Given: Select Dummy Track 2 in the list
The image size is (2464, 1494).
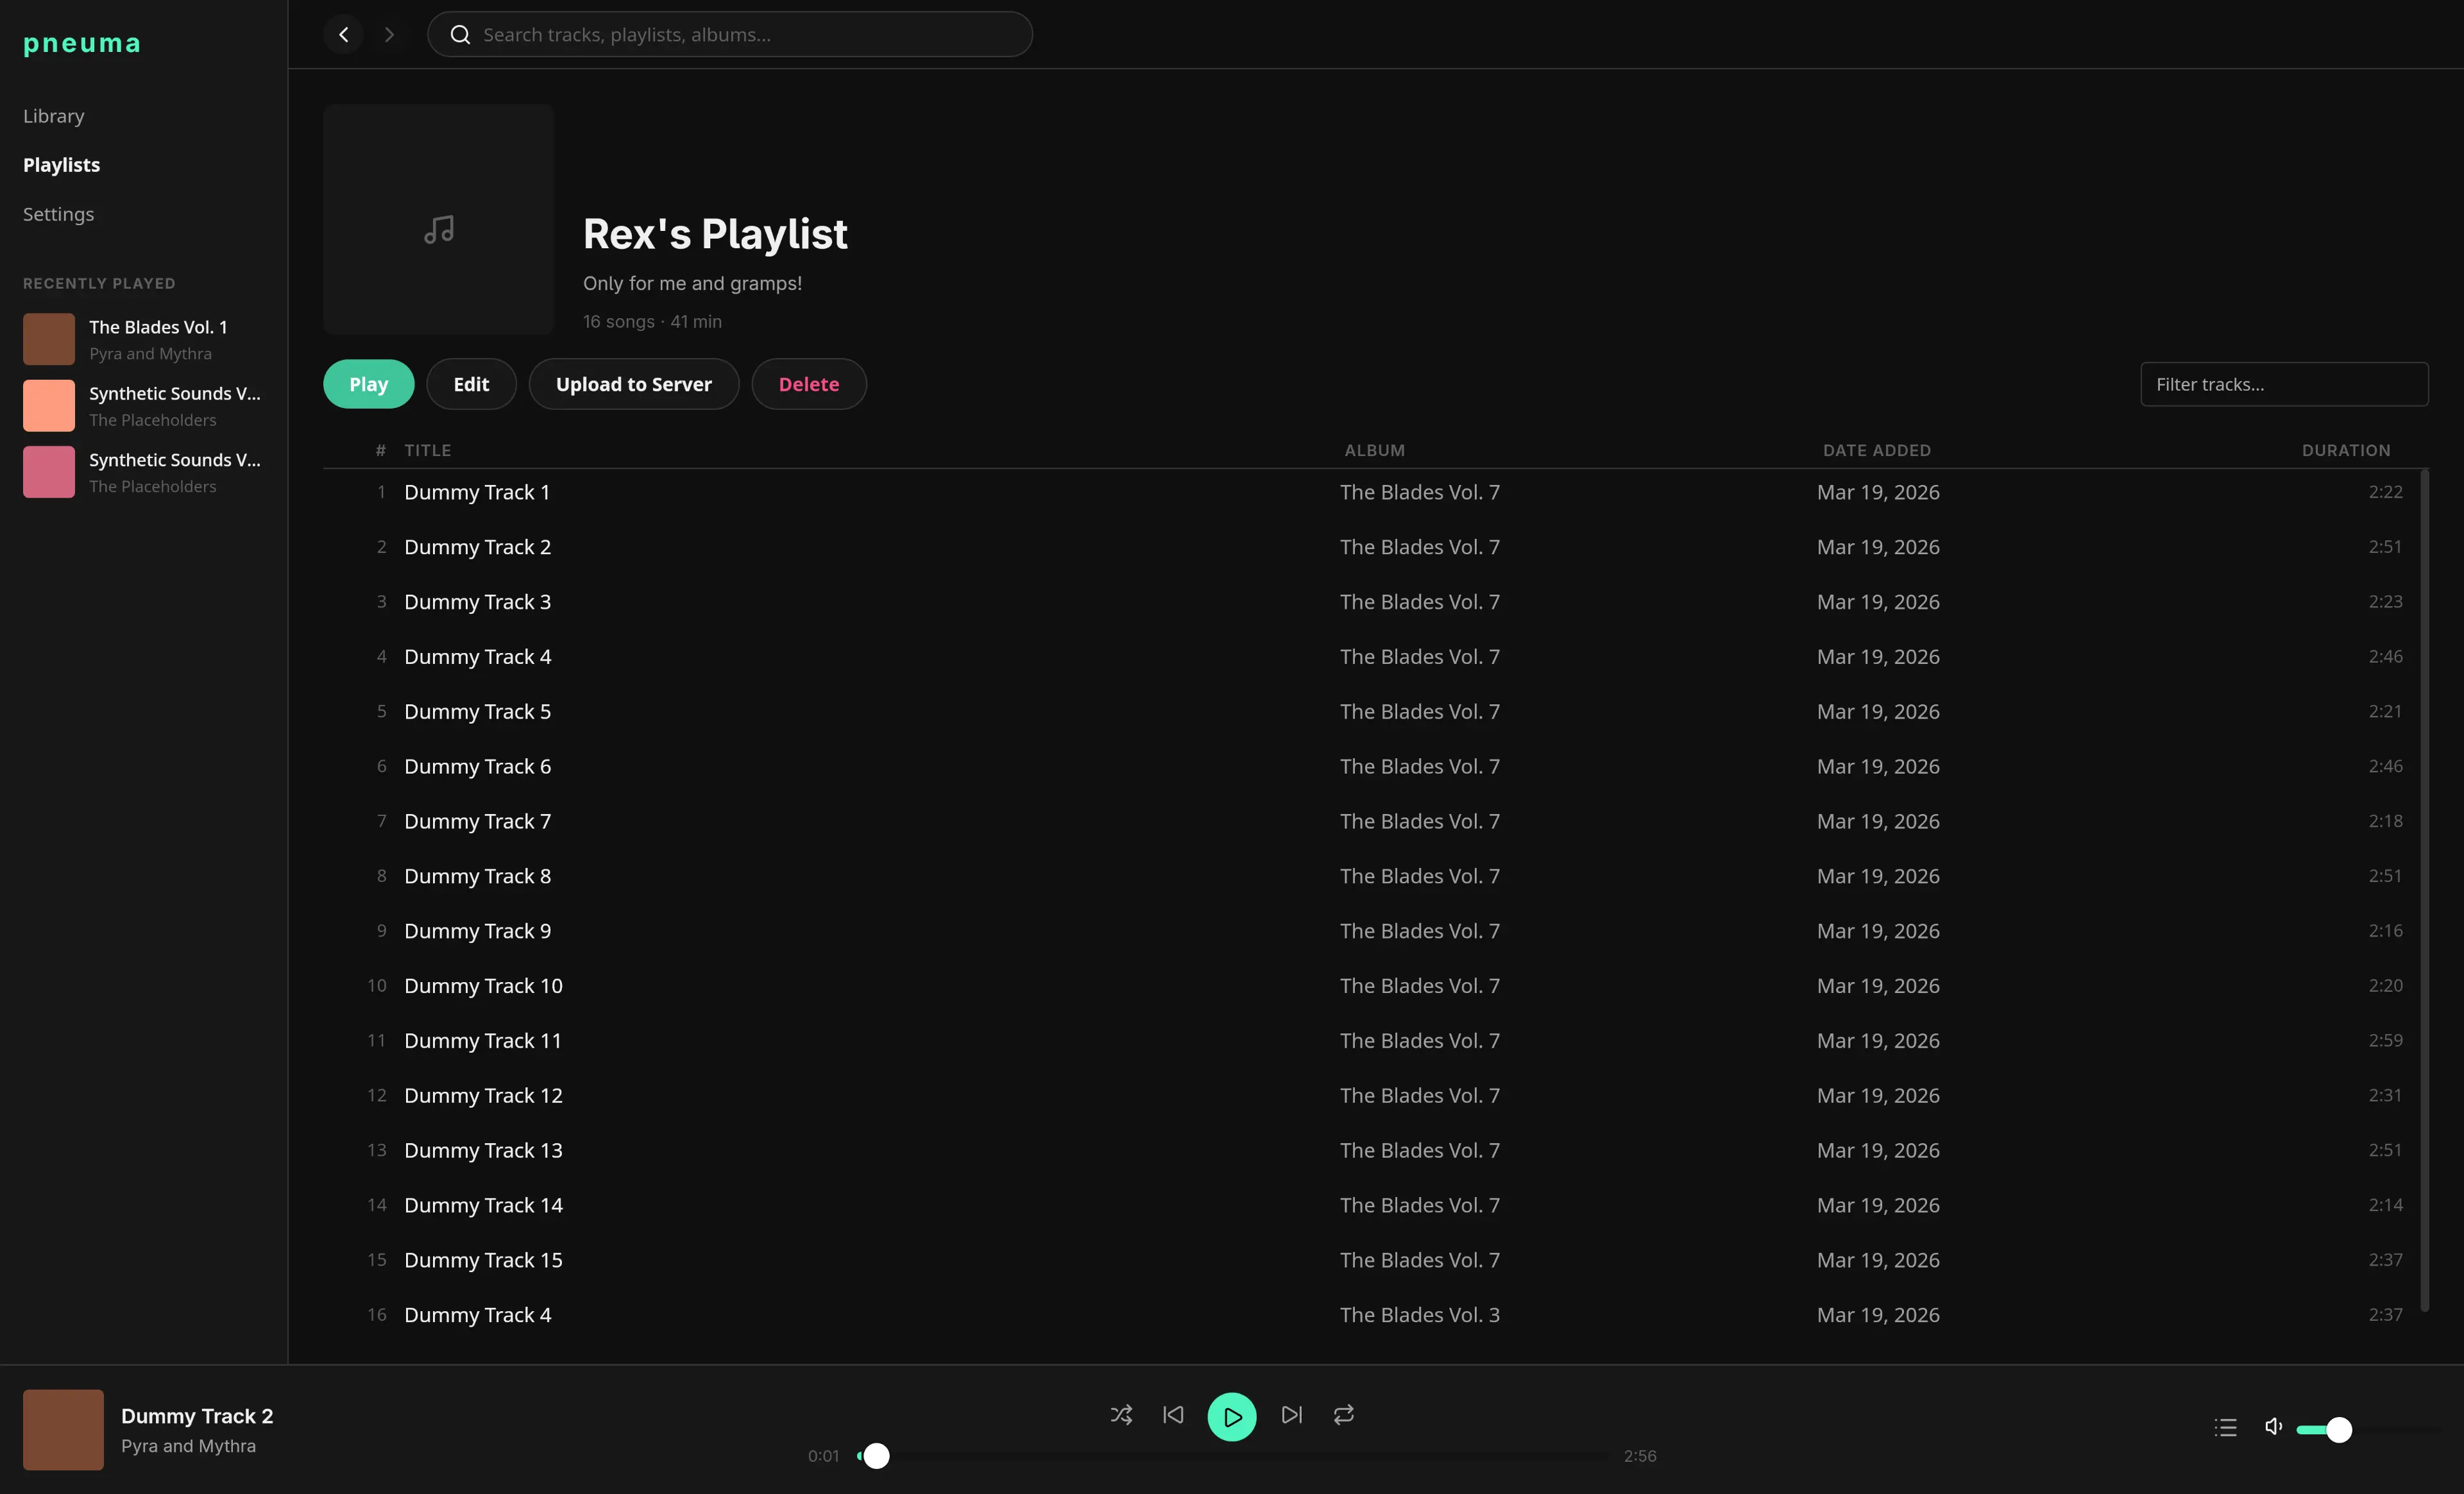Looking at the screenshot, I should coord(1370,547).
